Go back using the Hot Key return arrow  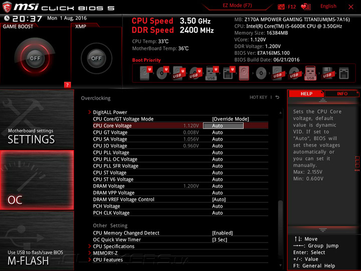coord(277,97)
